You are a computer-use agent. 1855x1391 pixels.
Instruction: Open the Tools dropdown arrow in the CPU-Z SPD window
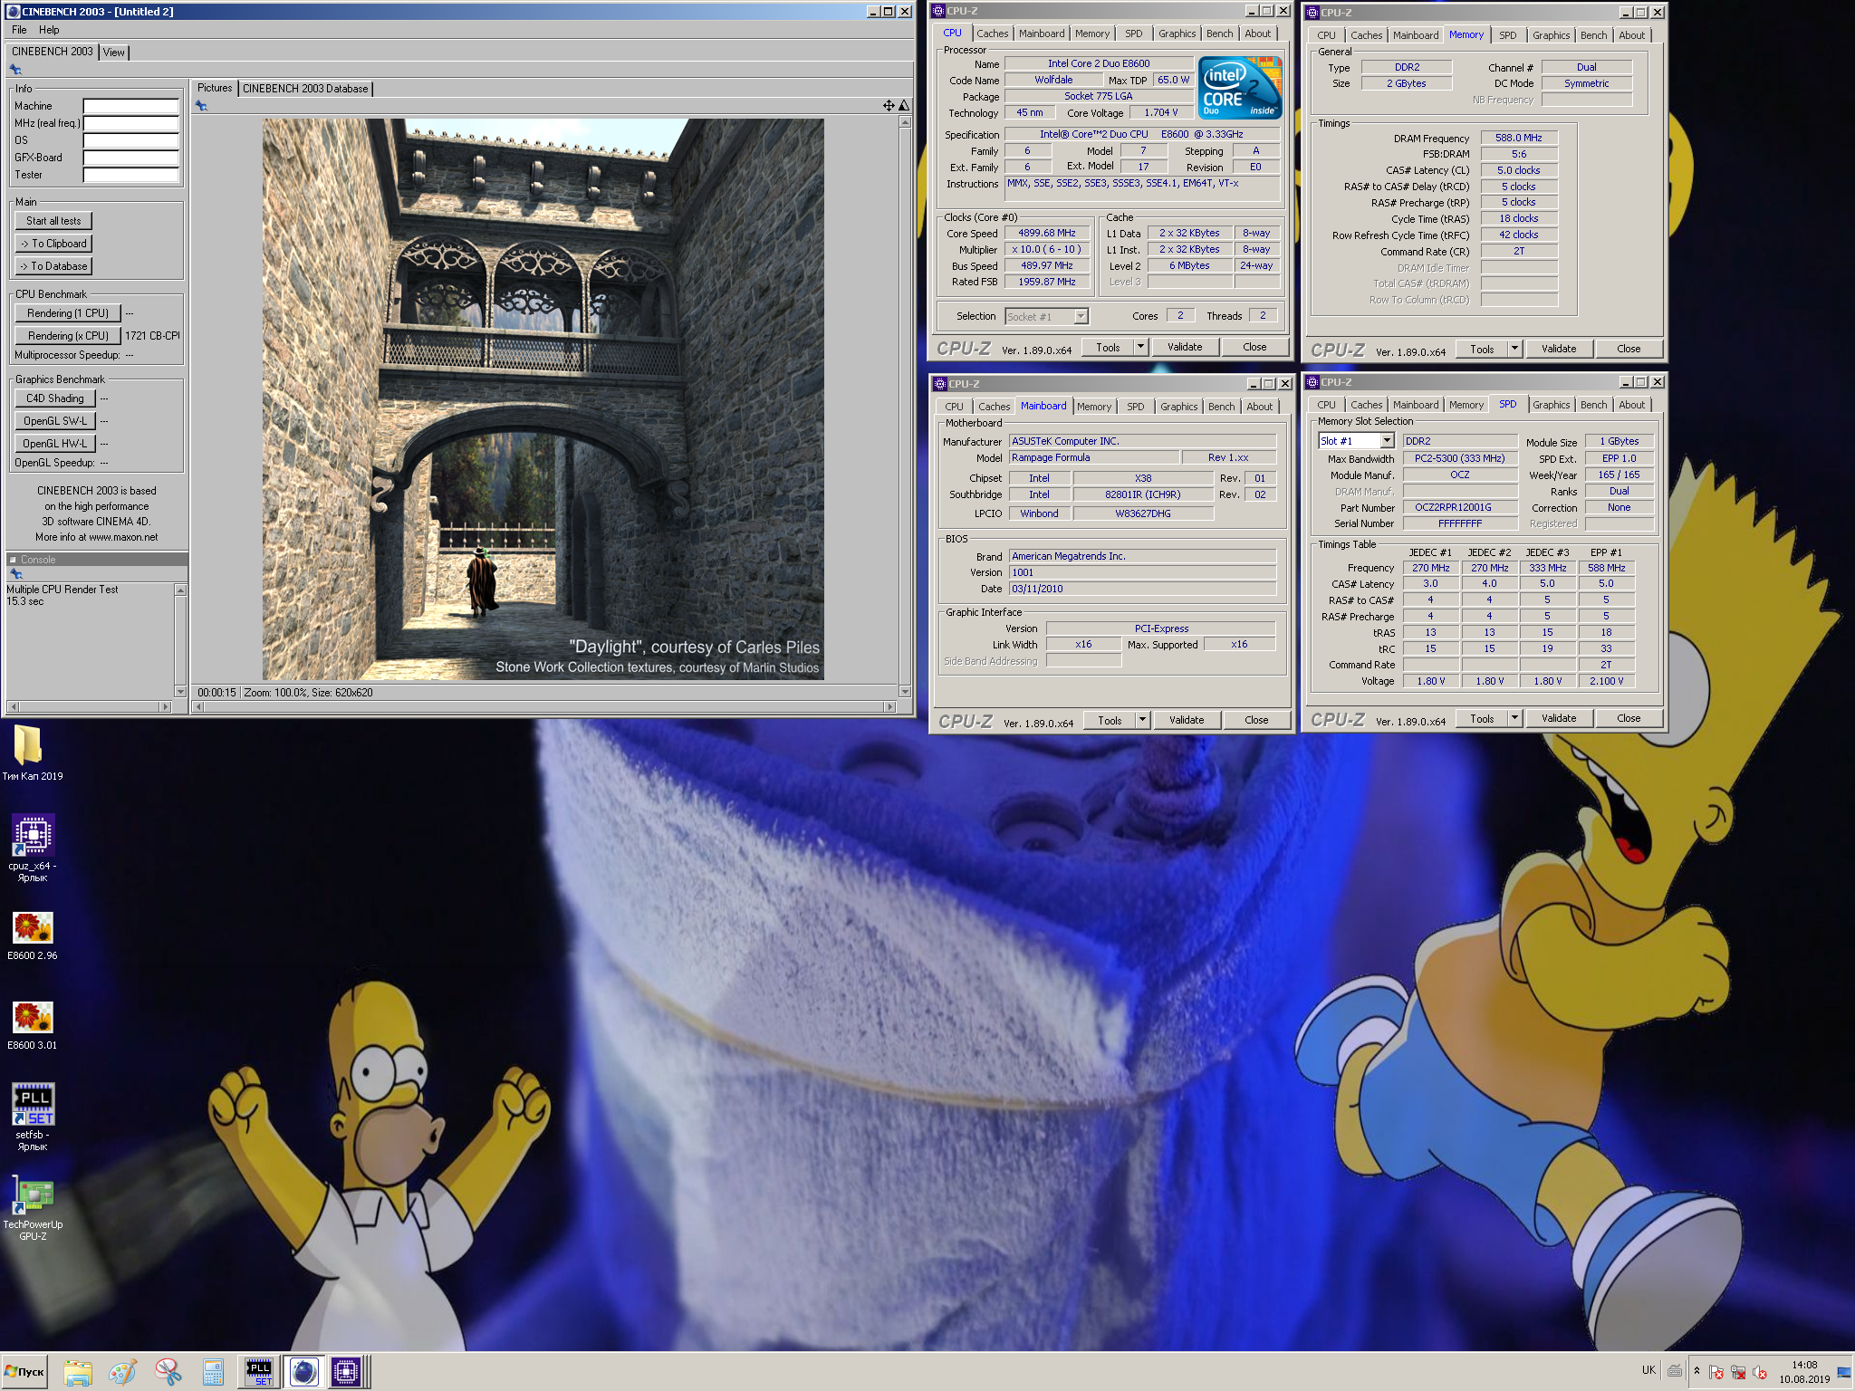(1514, 718)
